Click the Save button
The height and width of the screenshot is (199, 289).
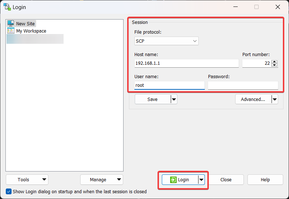pos(152,99)
